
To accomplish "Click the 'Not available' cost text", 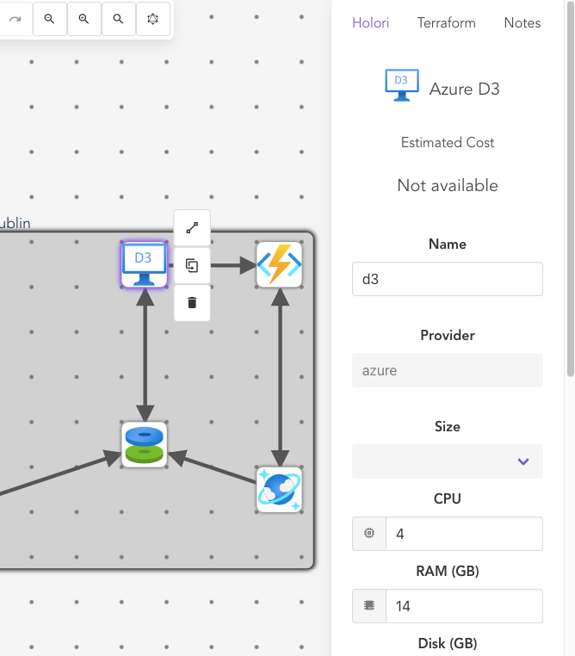I will tap(448, 185).
